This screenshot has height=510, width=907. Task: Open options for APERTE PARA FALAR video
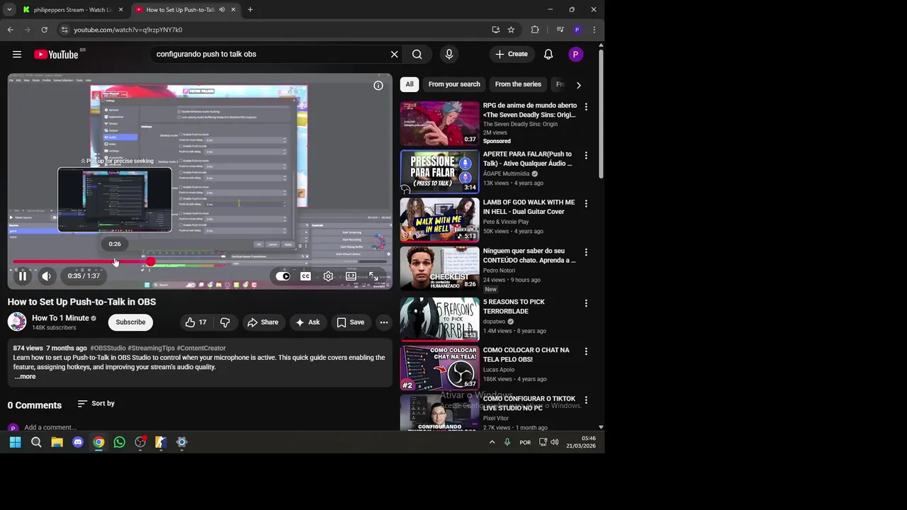[586, 155]
